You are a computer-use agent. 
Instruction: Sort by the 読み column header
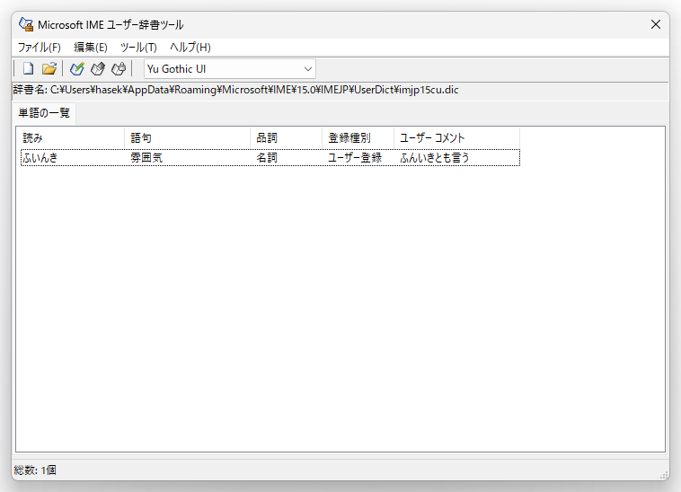[72, 138]
